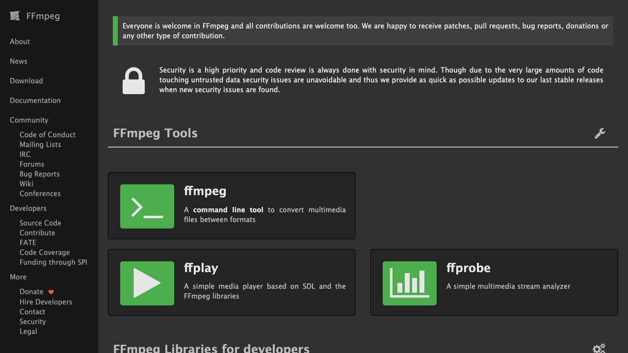This screenshot has width=628, height=353.
Task: Open the Code of Conduct link
Action: click(48, 135)
